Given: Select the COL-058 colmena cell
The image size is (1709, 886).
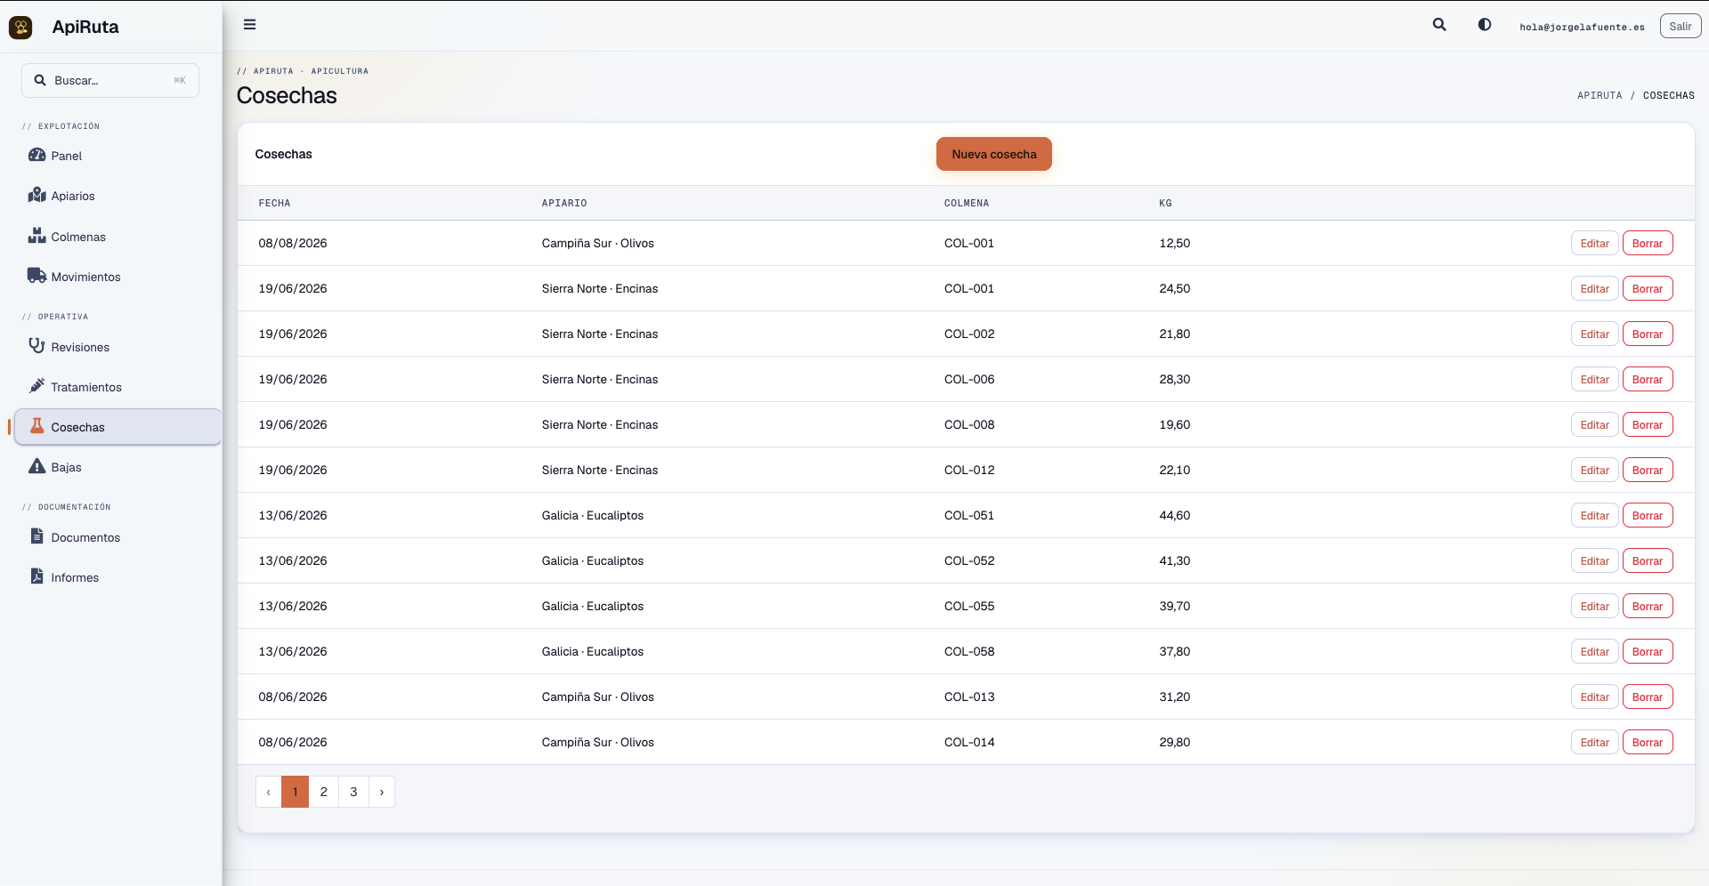Looking at the screenshot, I should point(969,651).
